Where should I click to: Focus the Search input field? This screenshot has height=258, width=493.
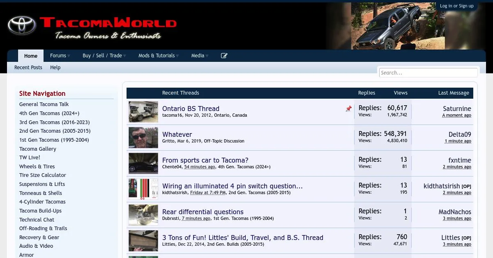[428, 72]
